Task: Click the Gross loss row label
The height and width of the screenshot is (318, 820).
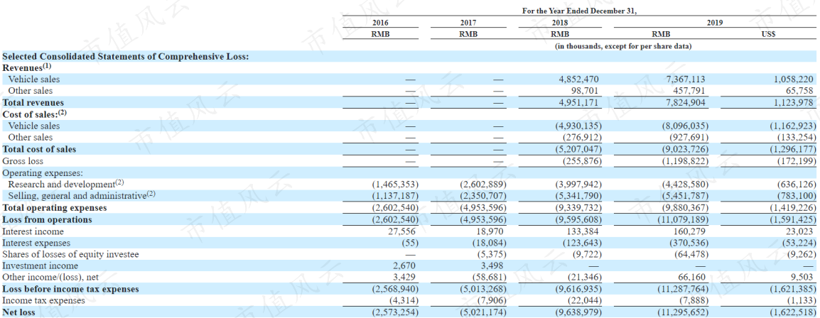Action: click(23, 161)
